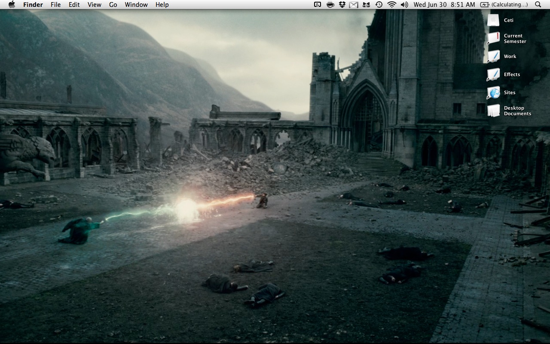The height and width of the screenshot is (344, 550).
Task: Select the Ceti drive icon
Action: (493, 20)
